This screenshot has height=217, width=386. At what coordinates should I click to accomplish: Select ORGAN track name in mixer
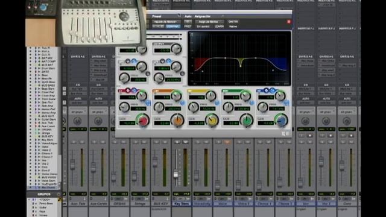[119, 204]
